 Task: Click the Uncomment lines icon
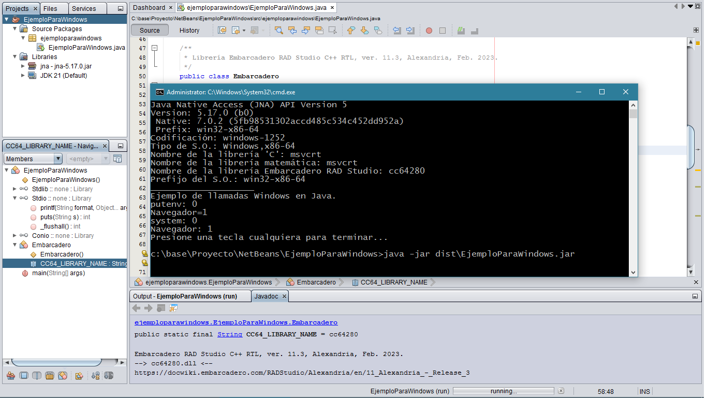click(475, 31)
